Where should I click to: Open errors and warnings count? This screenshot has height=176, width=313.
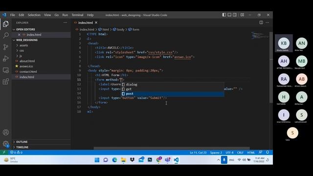16,152
